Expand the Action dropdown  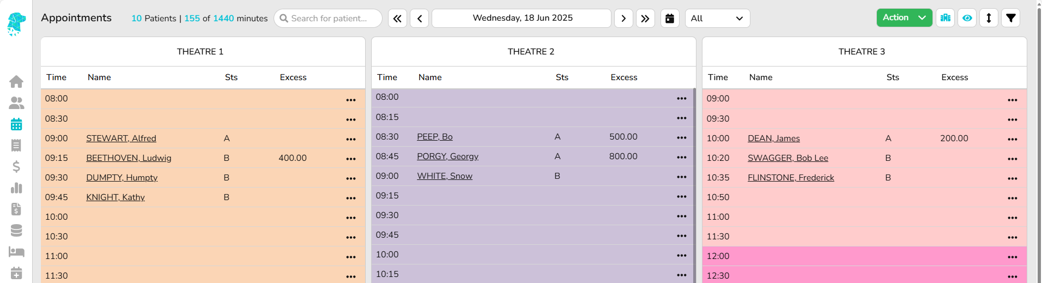pos(904,18)
